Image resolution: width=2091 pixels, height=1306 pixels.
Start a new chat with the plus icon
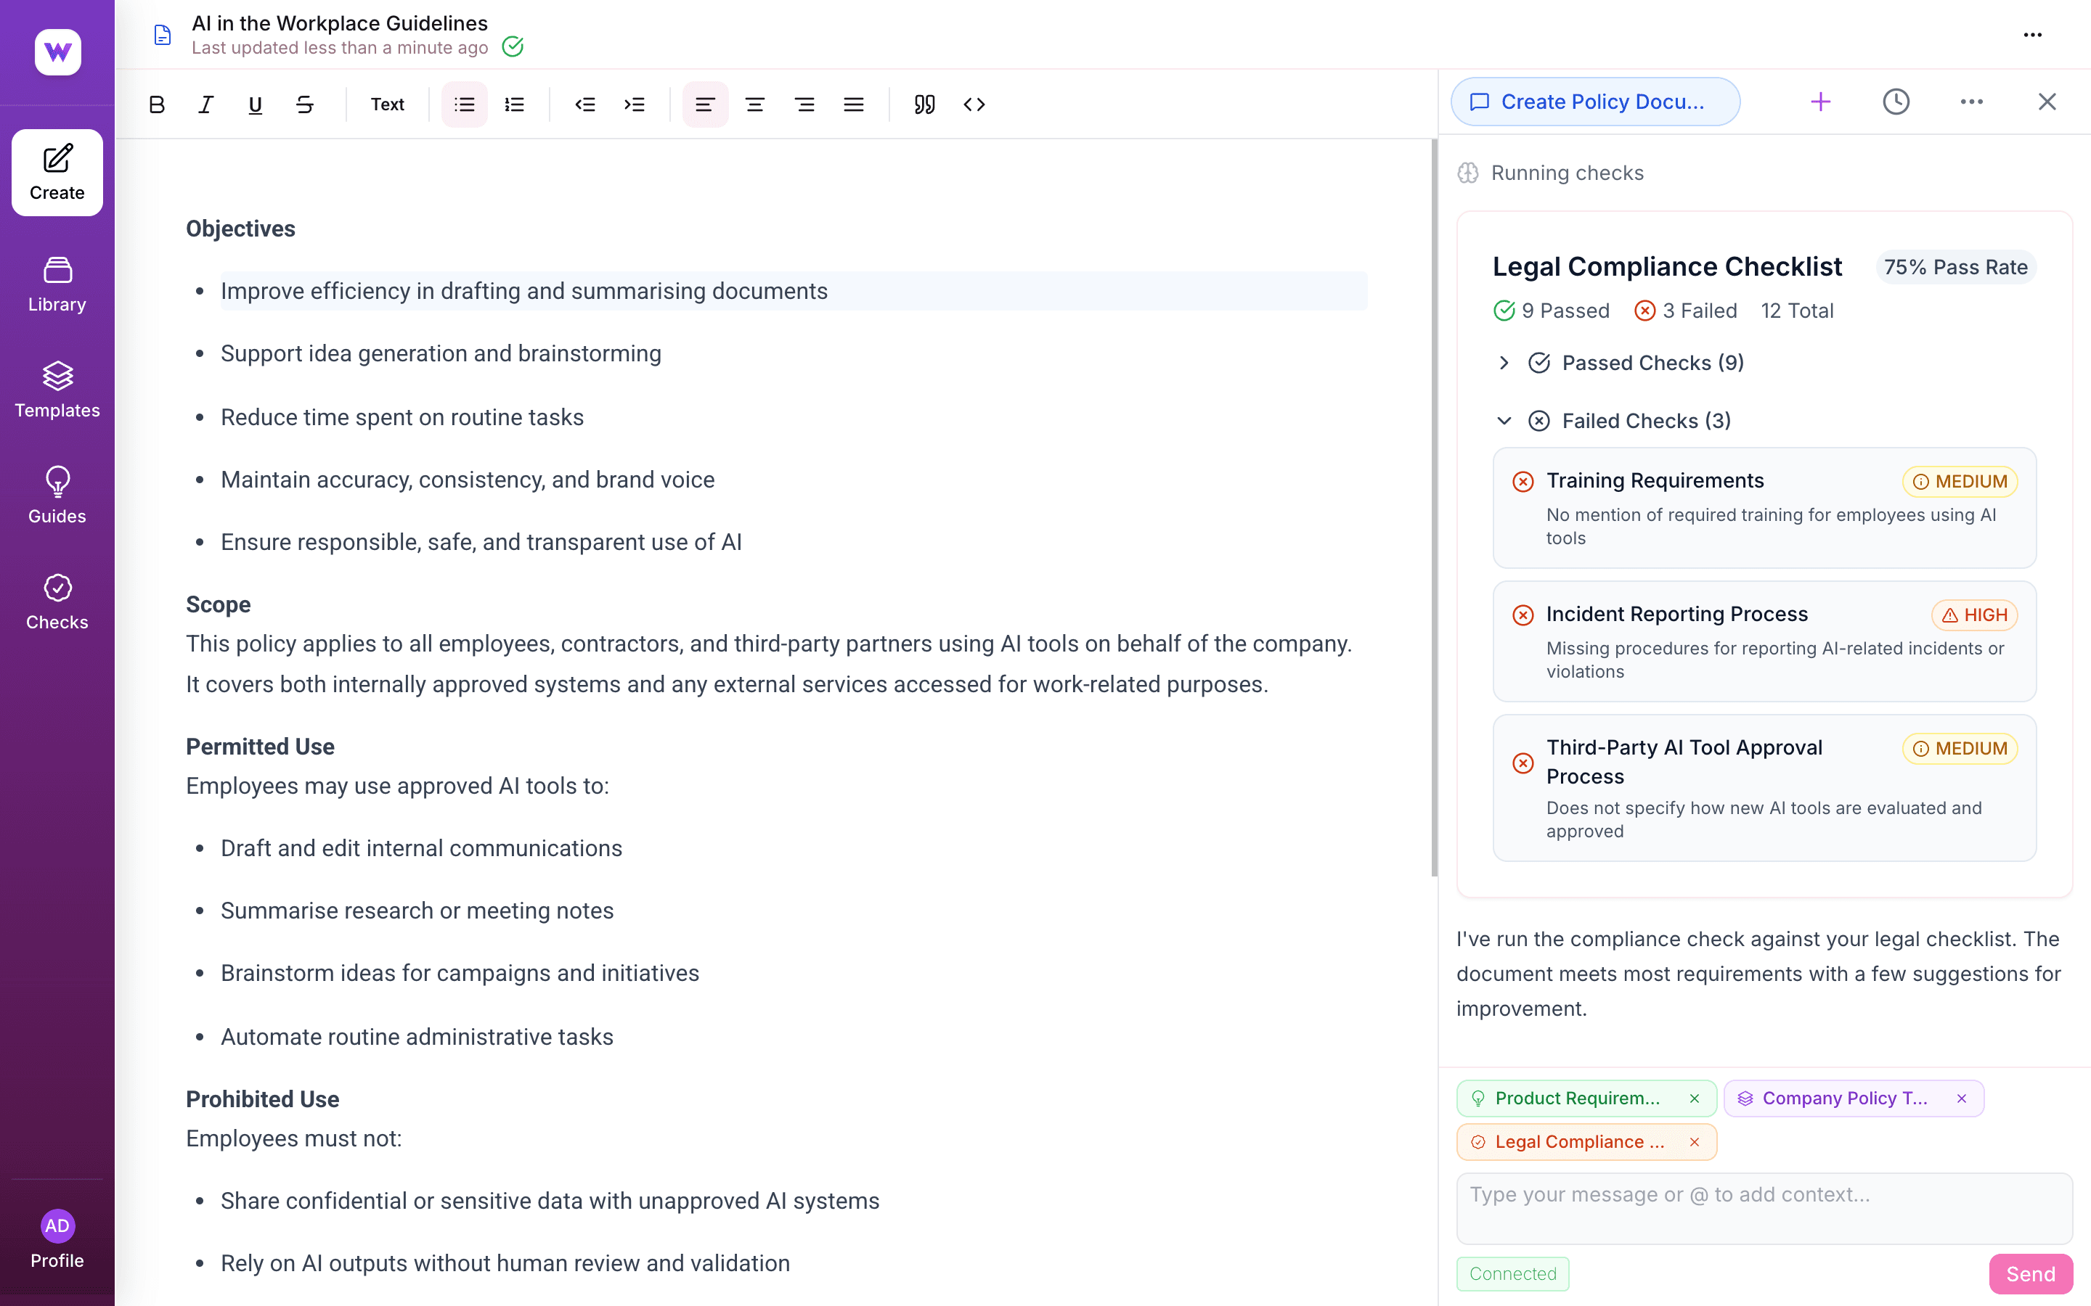coord(1821,101)
